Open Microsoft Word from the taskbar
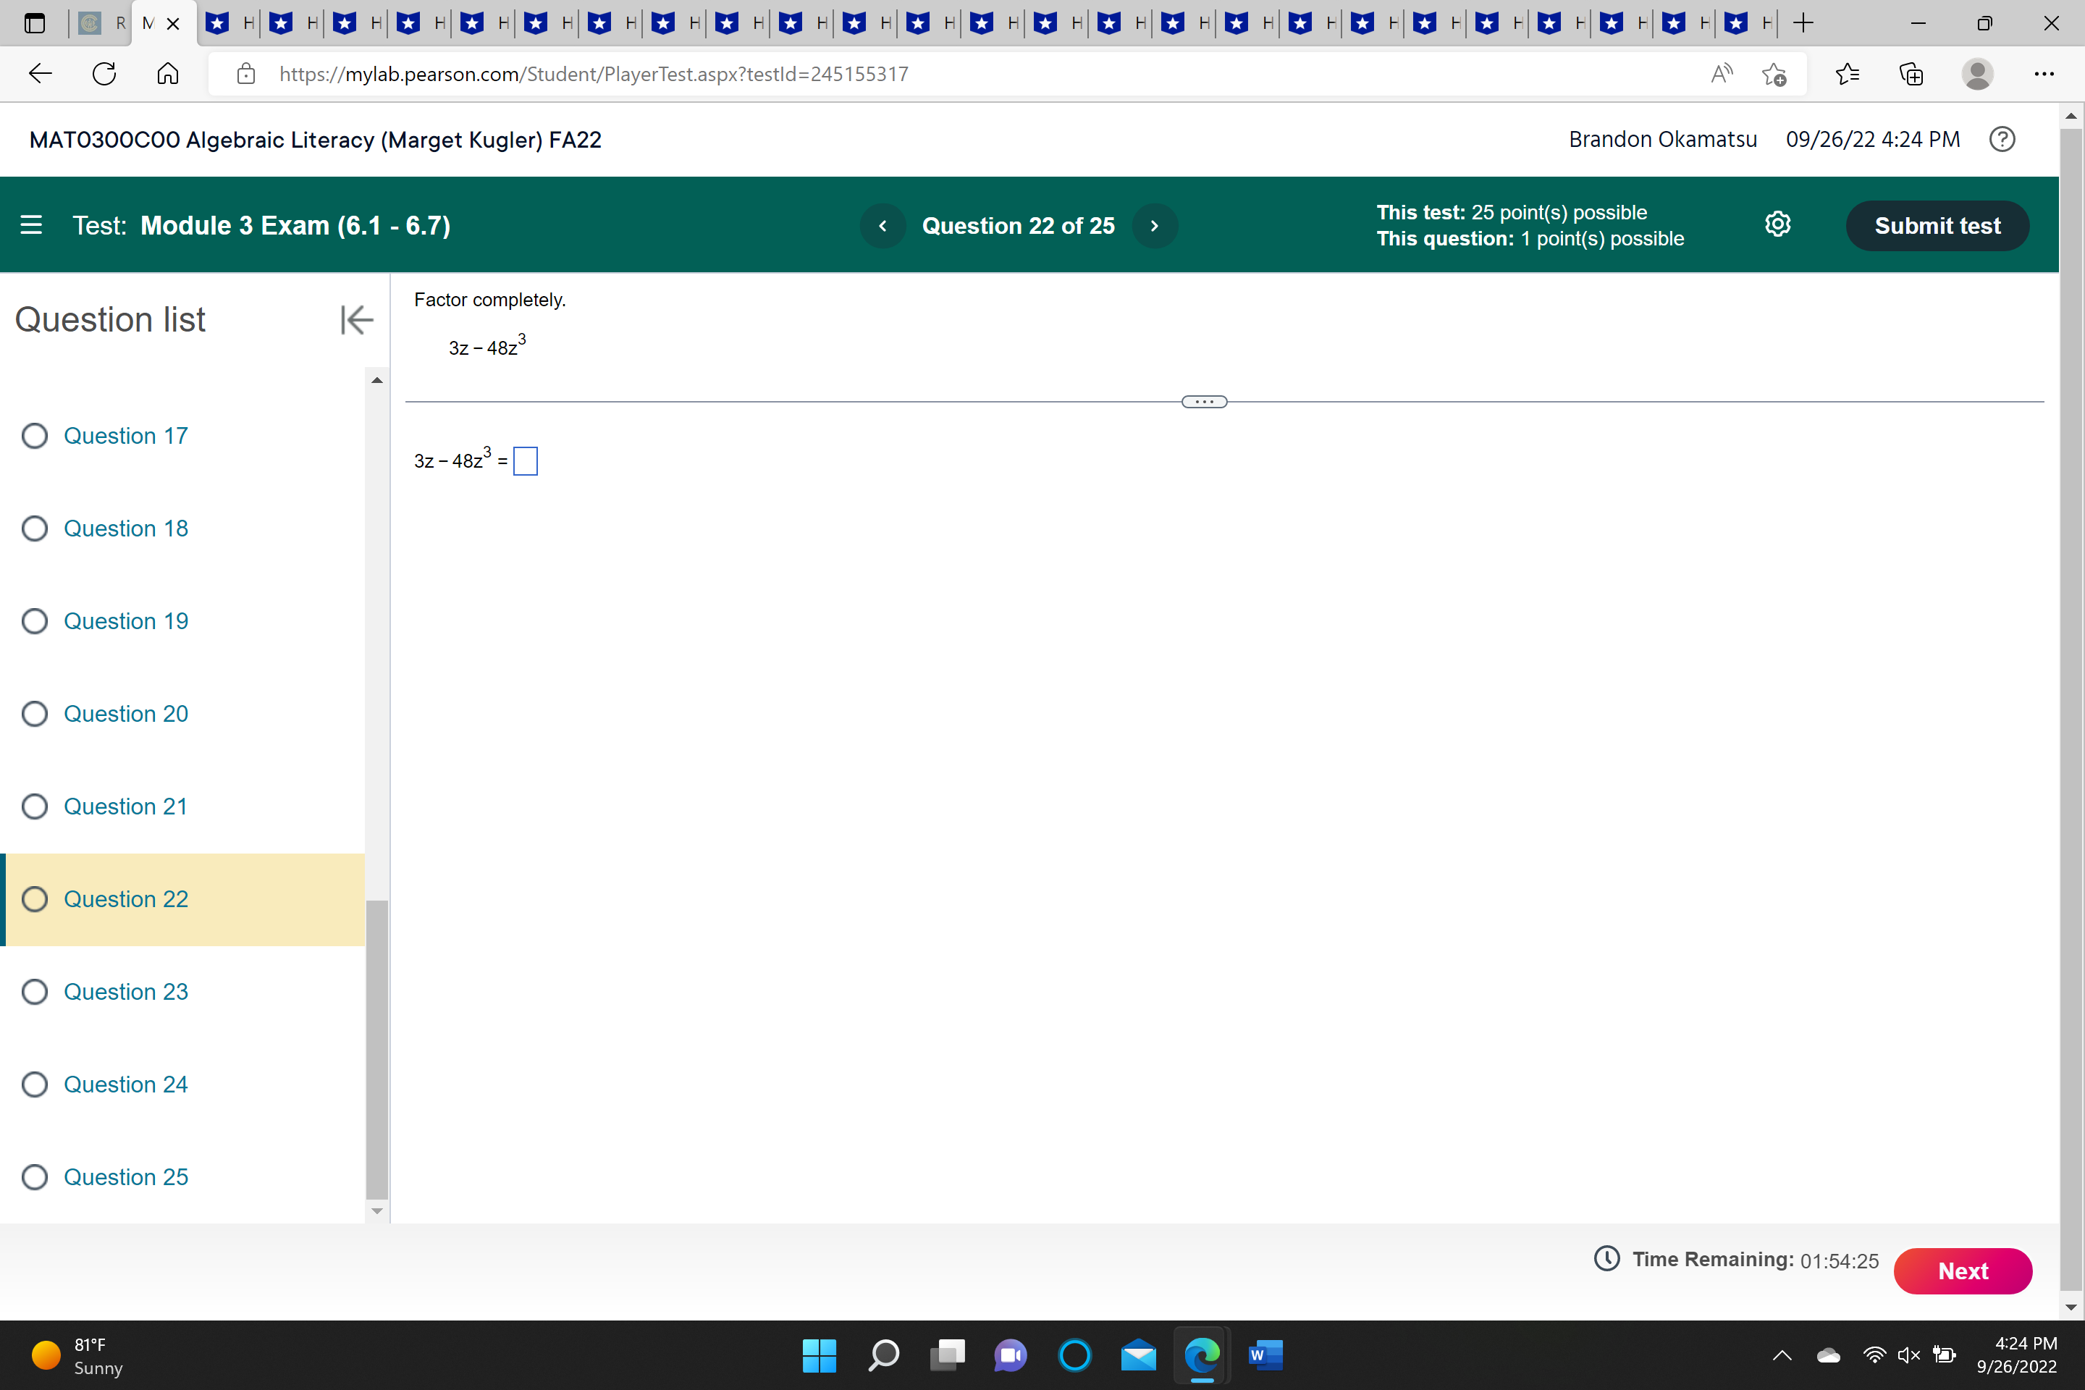The height and width of the screenshot is (1390, 2085). coord(1265,1355)
